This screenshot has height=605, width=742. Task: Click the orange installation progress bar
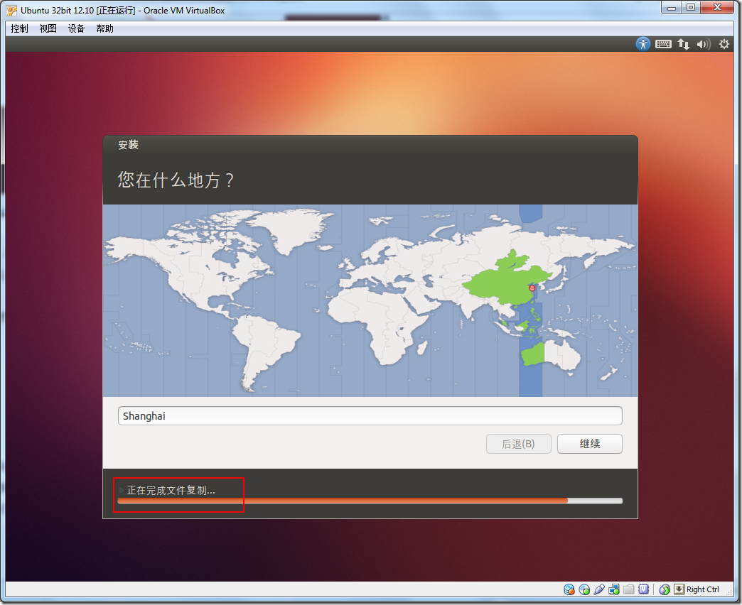point(370,501)
